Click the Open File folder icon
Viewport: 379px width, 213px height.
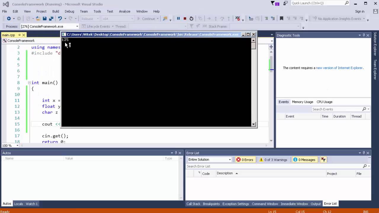click(38, 19)
